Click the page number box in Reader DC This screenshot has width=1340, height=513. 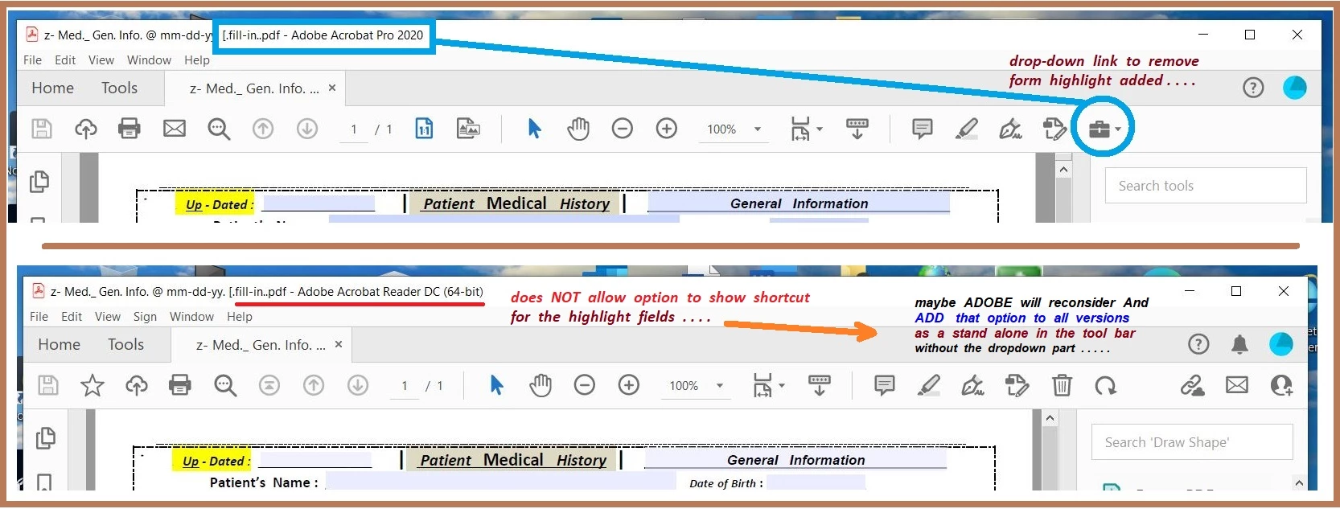[405, 386]
